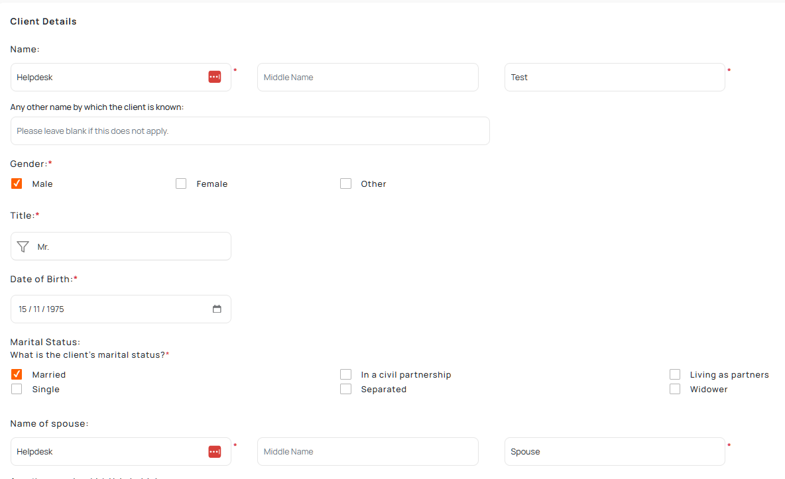Click the client last name field containing Test

point(614,77)
